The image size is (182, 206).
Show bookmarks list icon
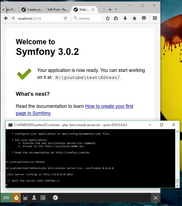point(116,18)
